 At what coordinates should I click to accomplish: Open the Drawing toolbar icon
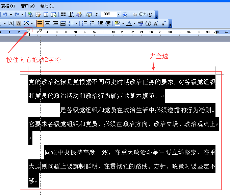[79, 15]
